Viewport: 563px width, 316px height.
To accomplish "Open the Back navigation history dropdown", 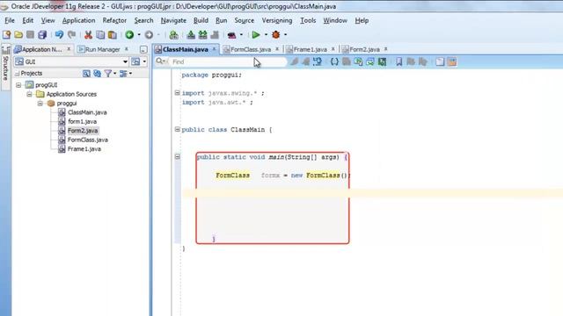I will pos(139,35).
